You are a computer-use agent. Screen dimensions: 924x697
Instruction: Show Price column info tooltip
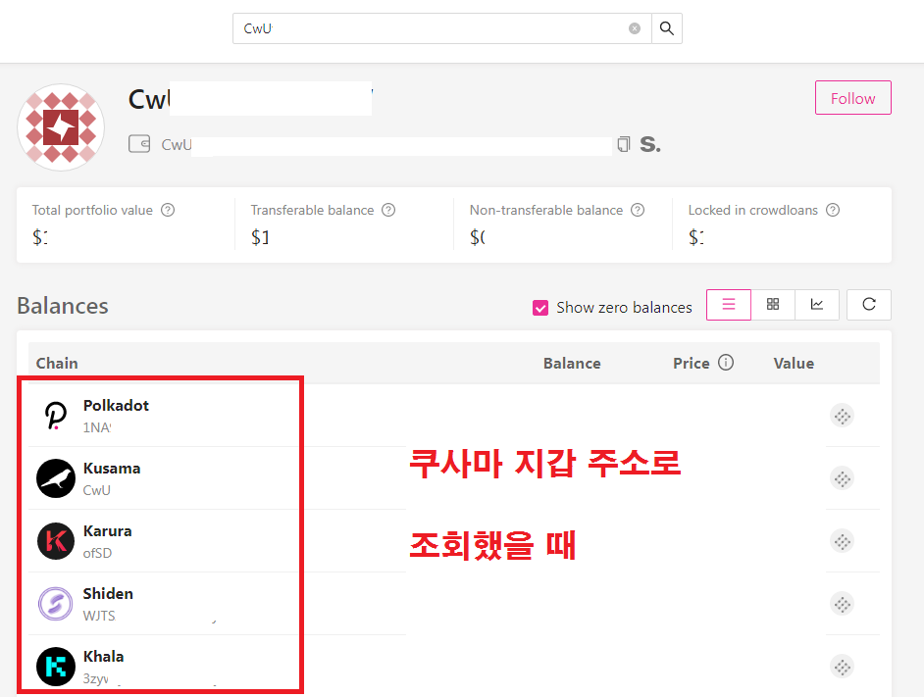[726, 363]
